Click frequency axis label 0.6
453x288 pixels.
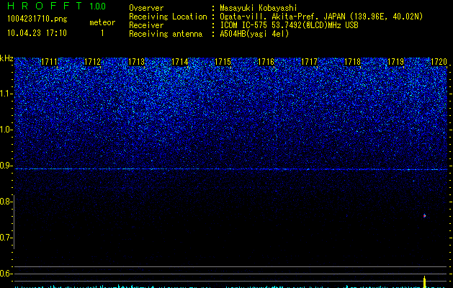tap(6, 274)
